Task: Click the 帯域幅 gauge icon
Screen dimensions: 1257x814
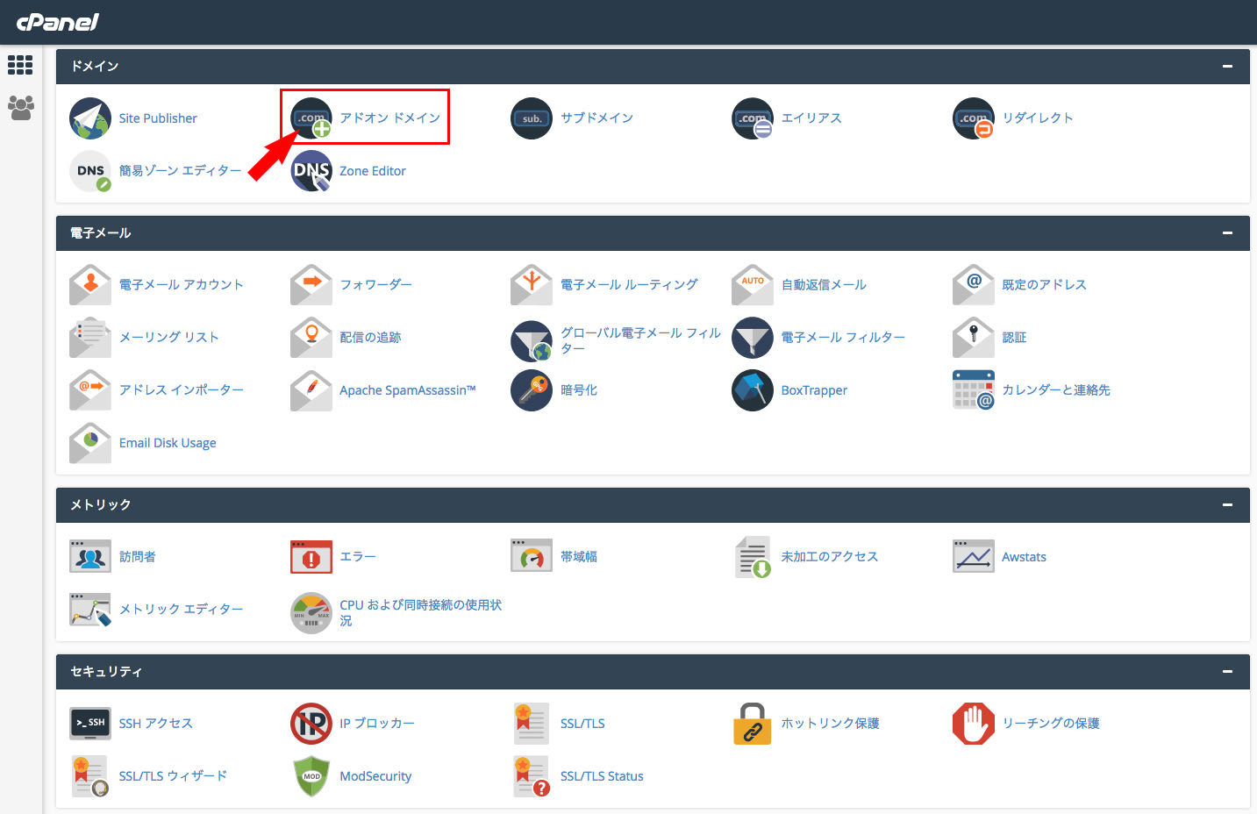Action: coord(532,557)
